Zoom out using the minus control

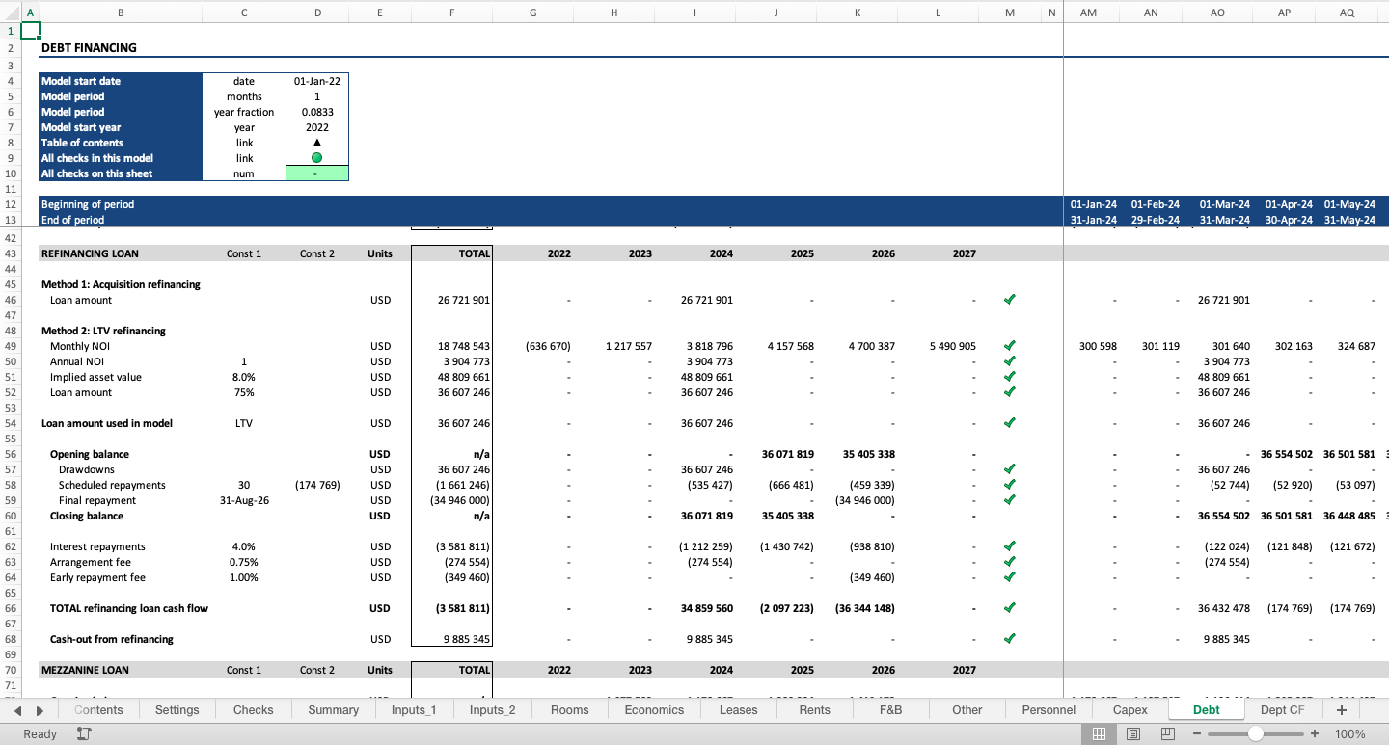1198,733
